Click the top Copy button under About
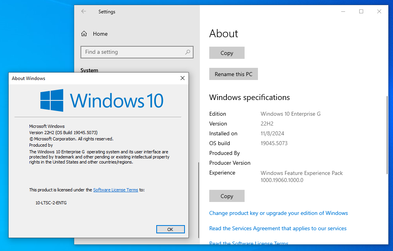 (227, 53)
